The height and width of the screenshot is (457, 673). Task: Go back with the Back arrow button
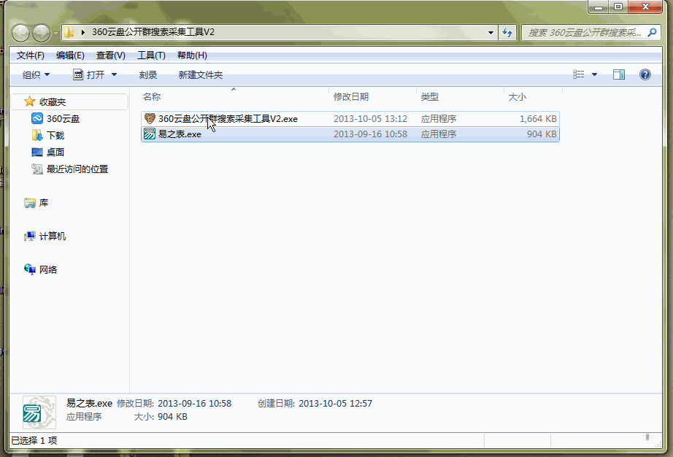20,33
